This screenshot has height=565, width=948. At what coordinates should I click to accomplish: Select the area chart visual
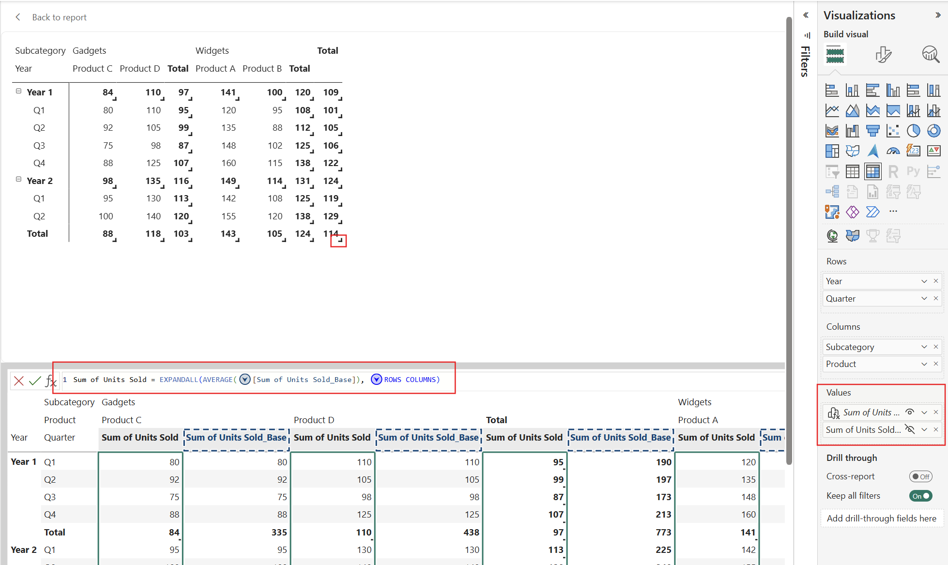tap(852, 110)
